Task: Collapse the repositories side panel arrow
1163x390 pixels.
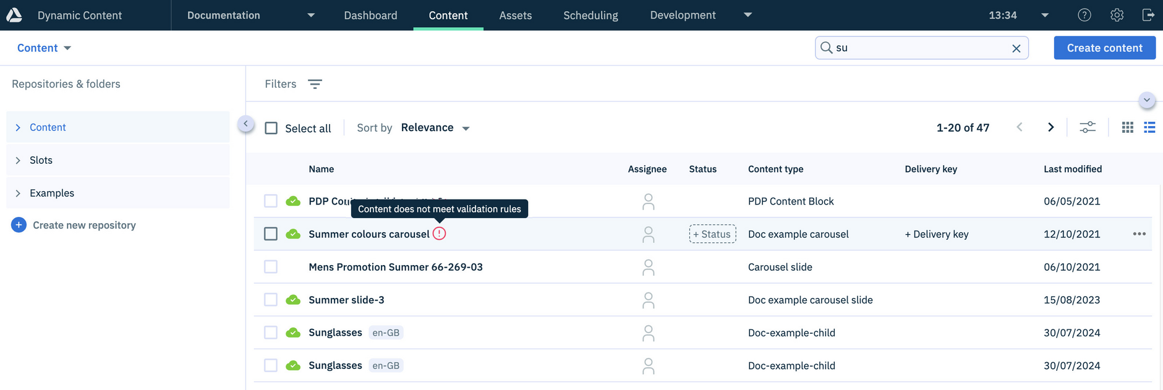Action: [245, 124]
